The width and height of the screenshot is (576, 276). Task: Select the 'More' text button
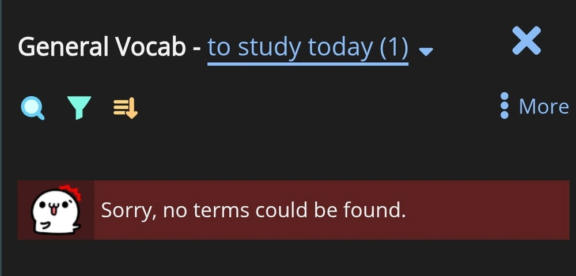(543, 106)
